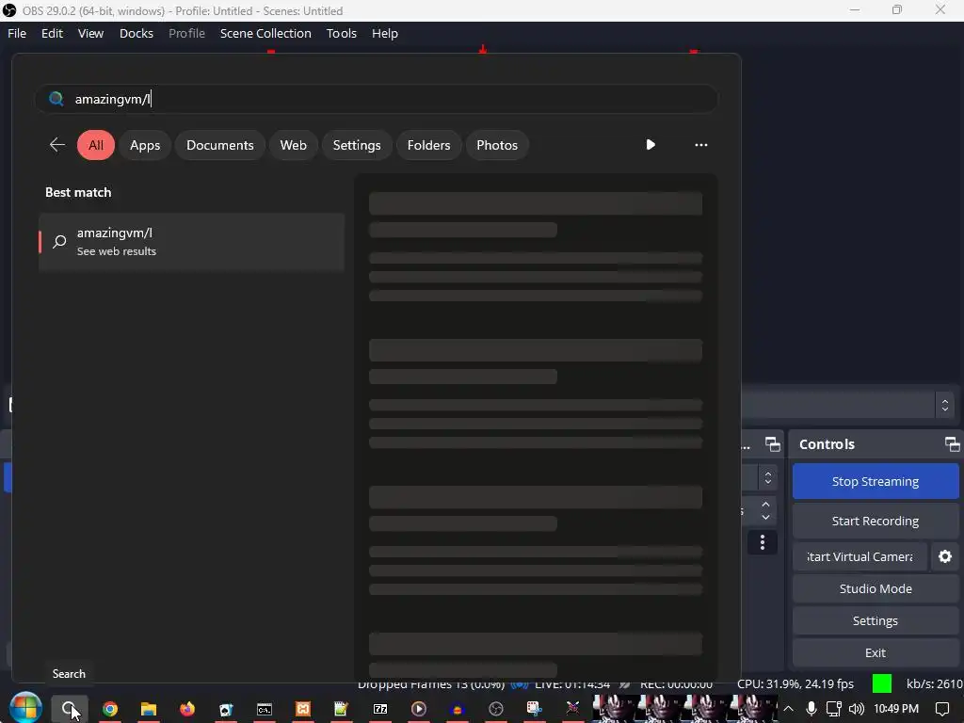The height and width of the screenshot is (723, 964).
Task: Click the Windows Start button
Action: (25, 708)
